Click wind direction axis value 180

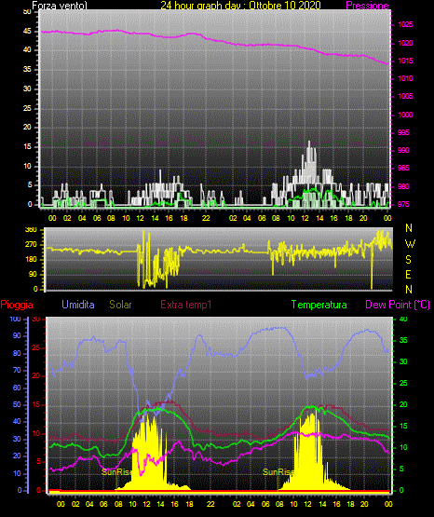click(x=31, y=260)
